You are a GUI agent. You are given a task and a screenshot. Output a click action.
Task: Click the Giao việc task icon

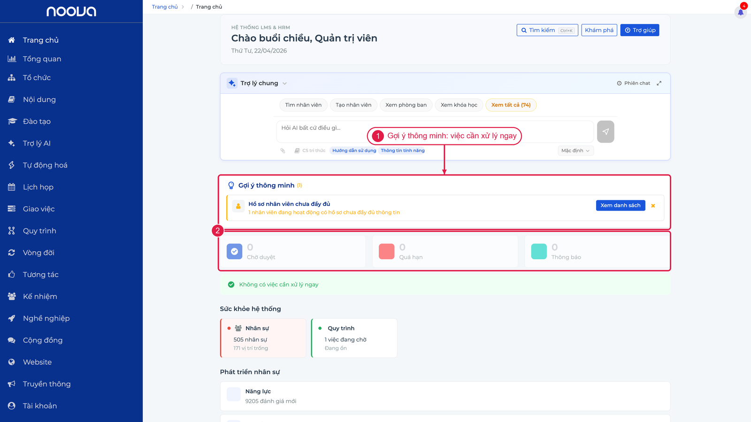(x=12, y=209)
